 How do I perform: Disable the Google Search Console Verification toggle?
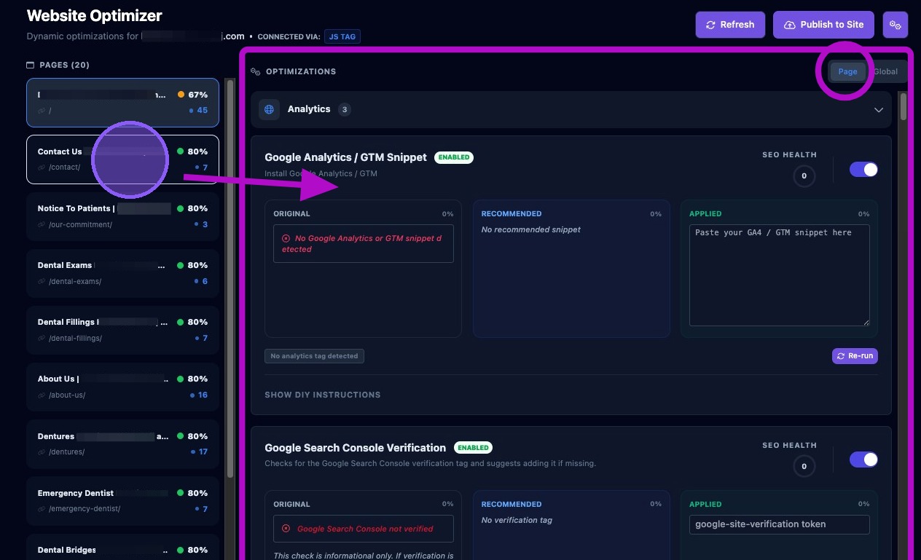pos(863,460)
